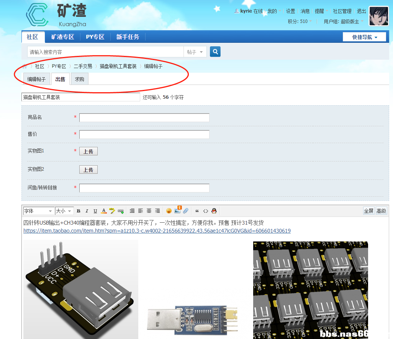Toggle bold formatting in the editor
This screenshot has height=339, width=393.
[79, 211]
